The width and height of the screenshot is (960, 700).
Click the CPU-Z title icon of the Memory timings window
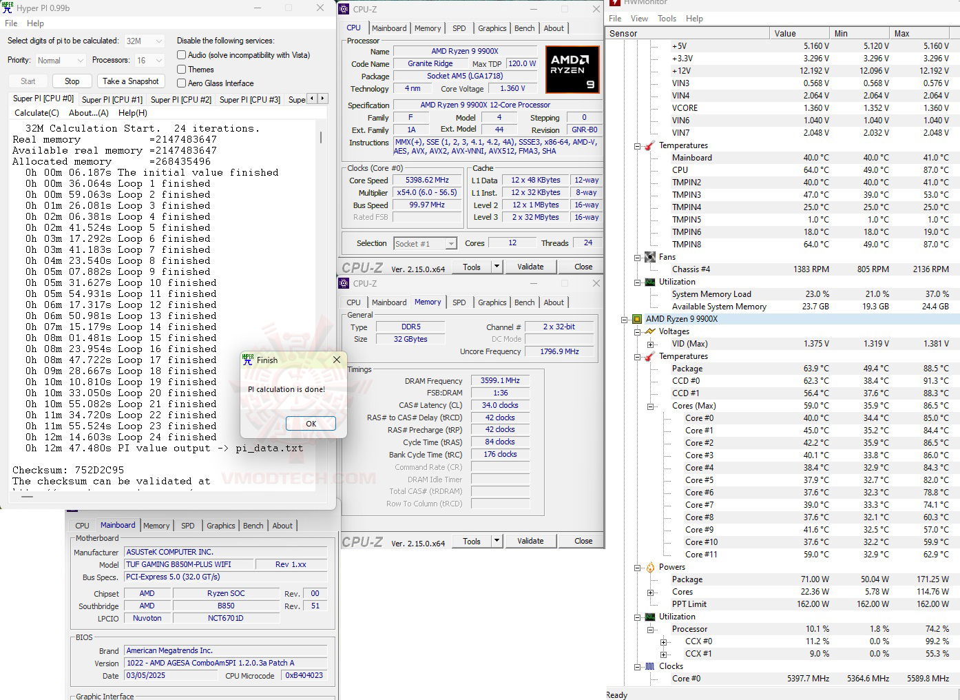344,283
